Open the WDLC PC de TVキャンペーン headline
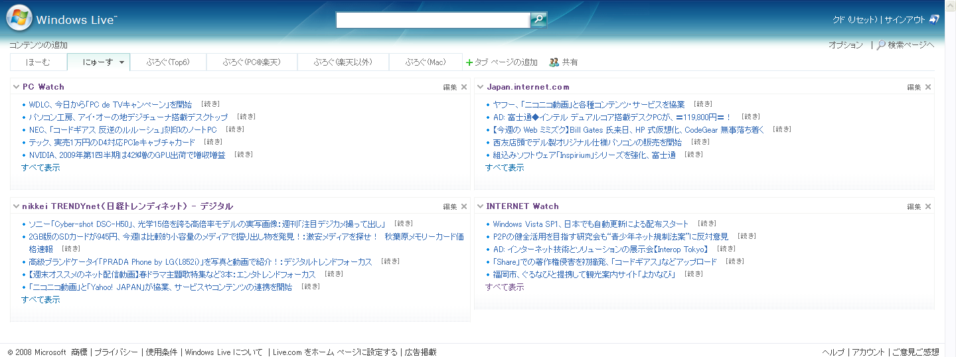Image resolution: width=956 pixels, height=357 pixels. pos(110,104)
